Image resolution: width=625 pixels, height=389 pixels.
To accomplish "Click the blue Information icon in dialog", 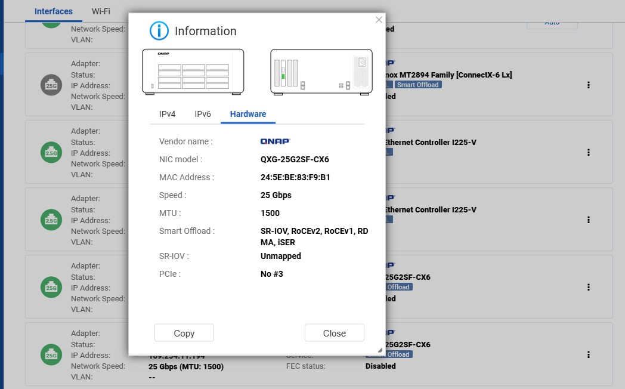I will pos(159,31).
